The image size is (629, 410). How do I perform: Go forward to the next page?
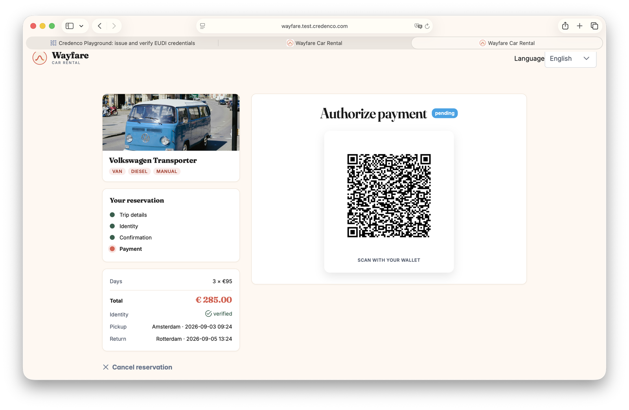[114, 26]
